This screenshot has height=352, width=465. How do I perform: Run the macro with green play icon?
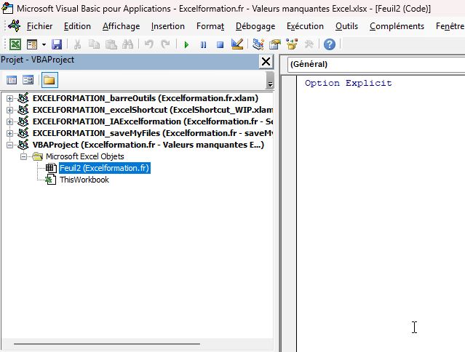[x=186, y=45]
